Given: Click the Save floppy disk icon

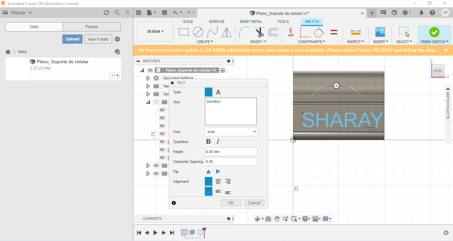Looking at the screenshot, I should pyautogui.click(x=164, y=13).
